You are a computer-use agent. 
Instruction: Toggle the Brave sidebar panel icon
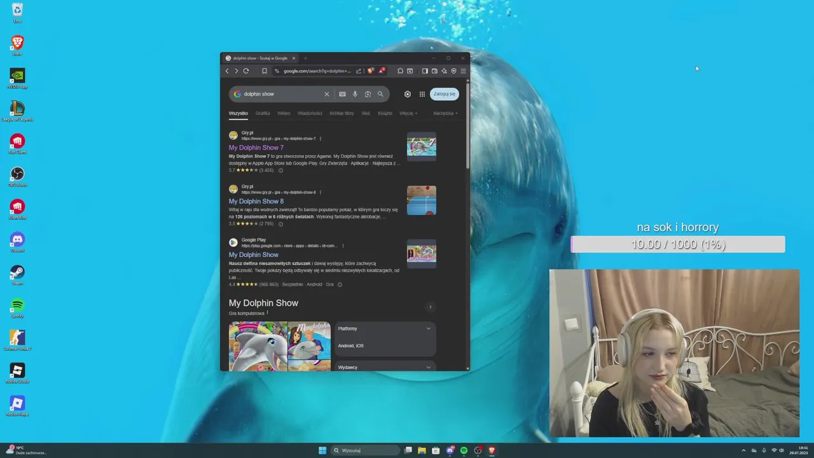pyautogui.click(x=425, y=71)
